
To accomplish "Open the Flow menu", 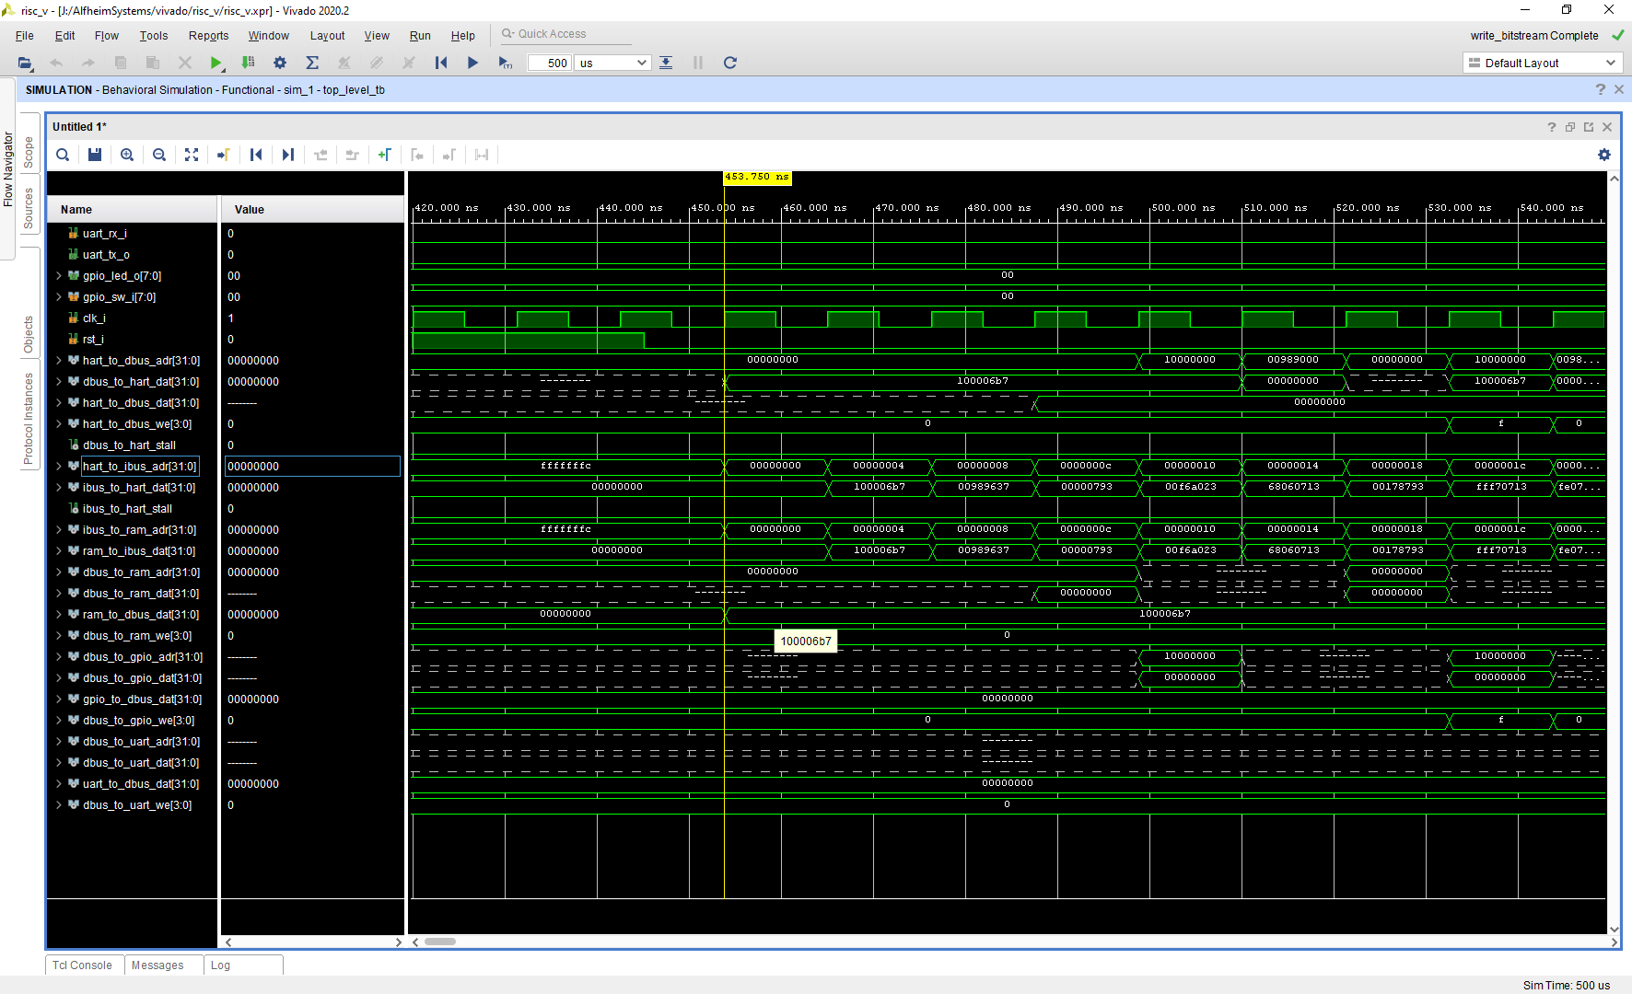I will click(x=107, y=36).
